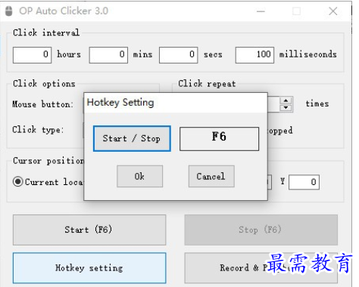Screen dimensions: 359x287
Task: Click the milliseconds input field showing 100
Action: point(254,54)
